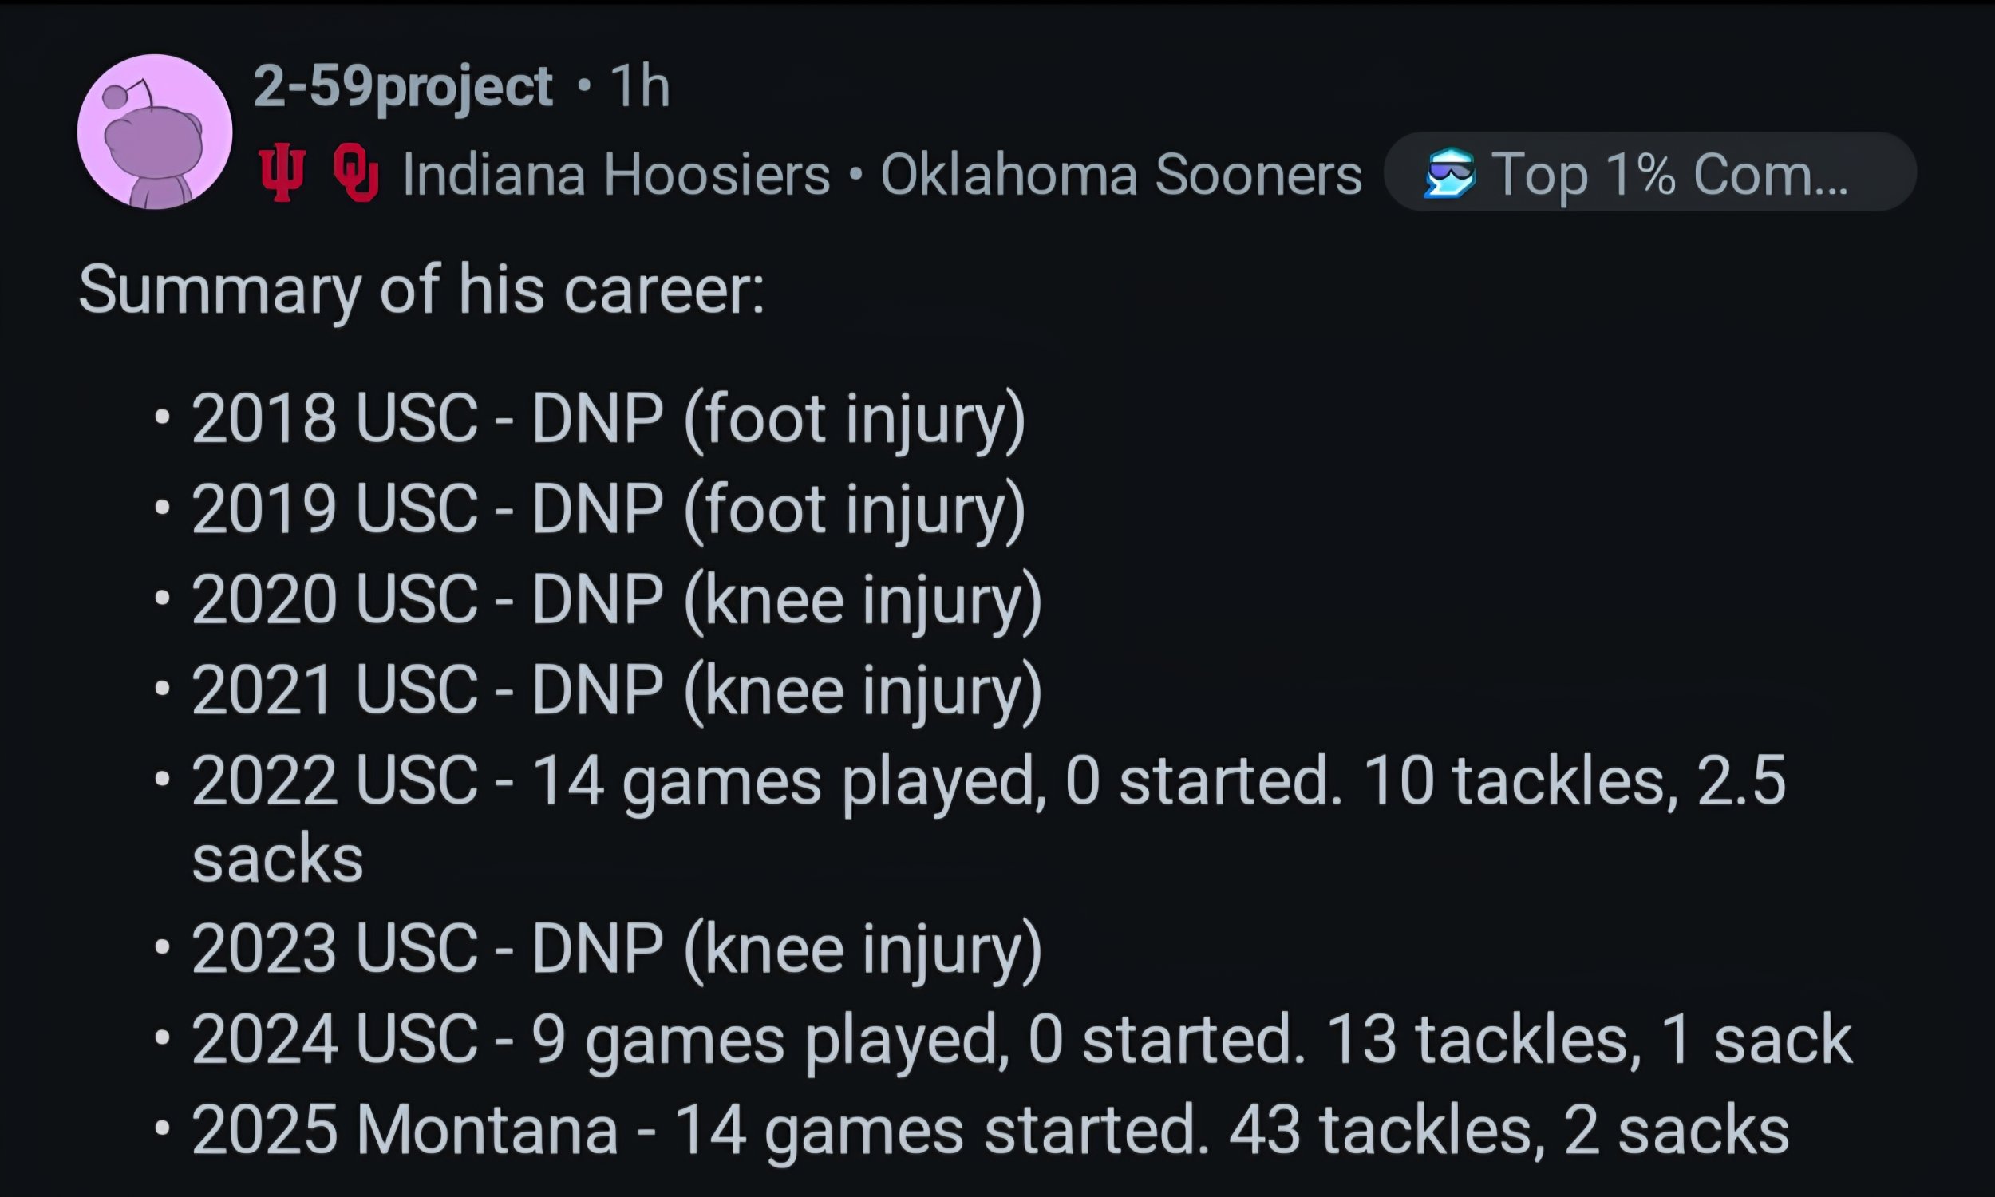Click the 'Summary of his career:' text
The image size is (1995, 1197).
coord(421,289)
